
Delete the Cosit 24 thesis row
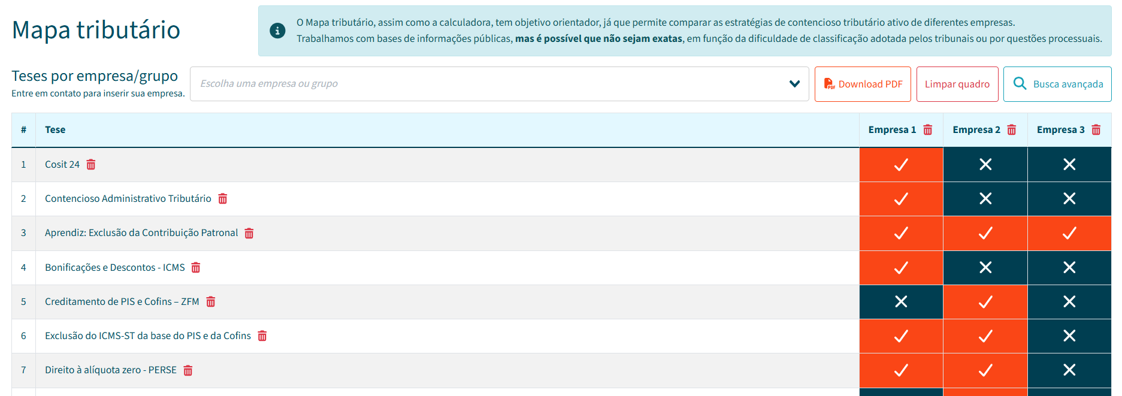[91, 165]
